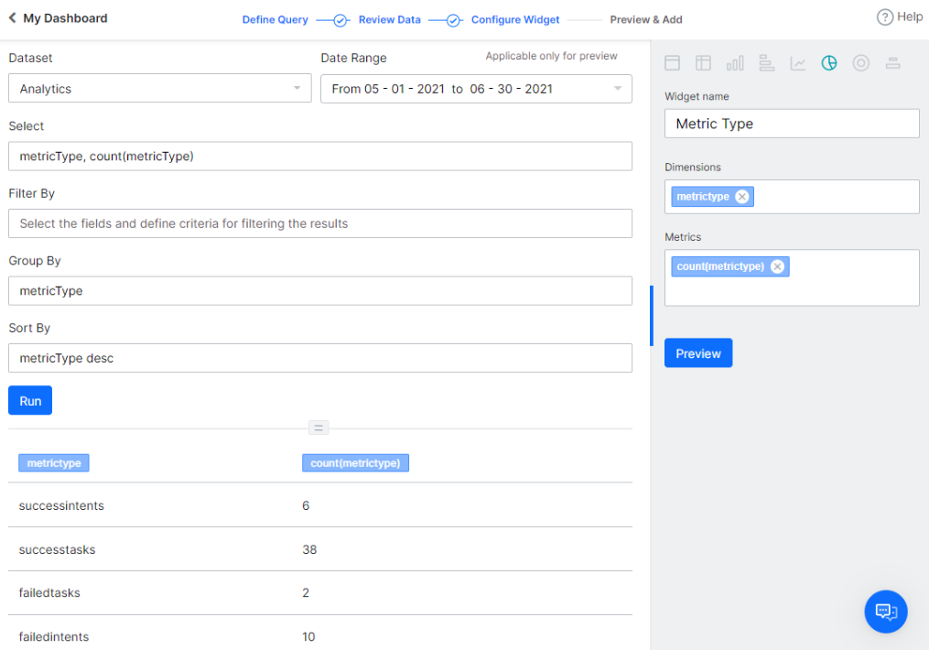Edit the Widget name field
The image size is (929, 650).
click(791, 123)
